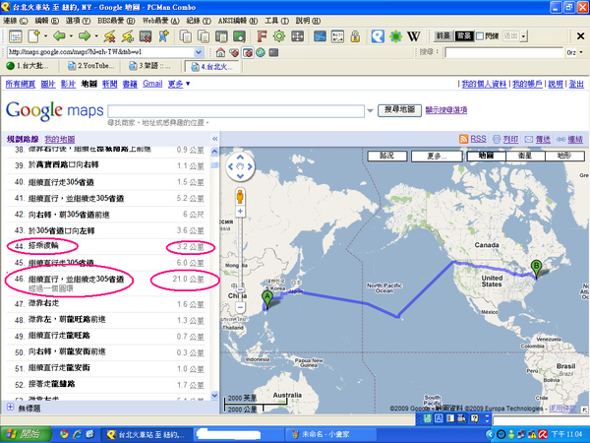
Task: Open the 編輯 (E) menu
Action: coord(47,21)
